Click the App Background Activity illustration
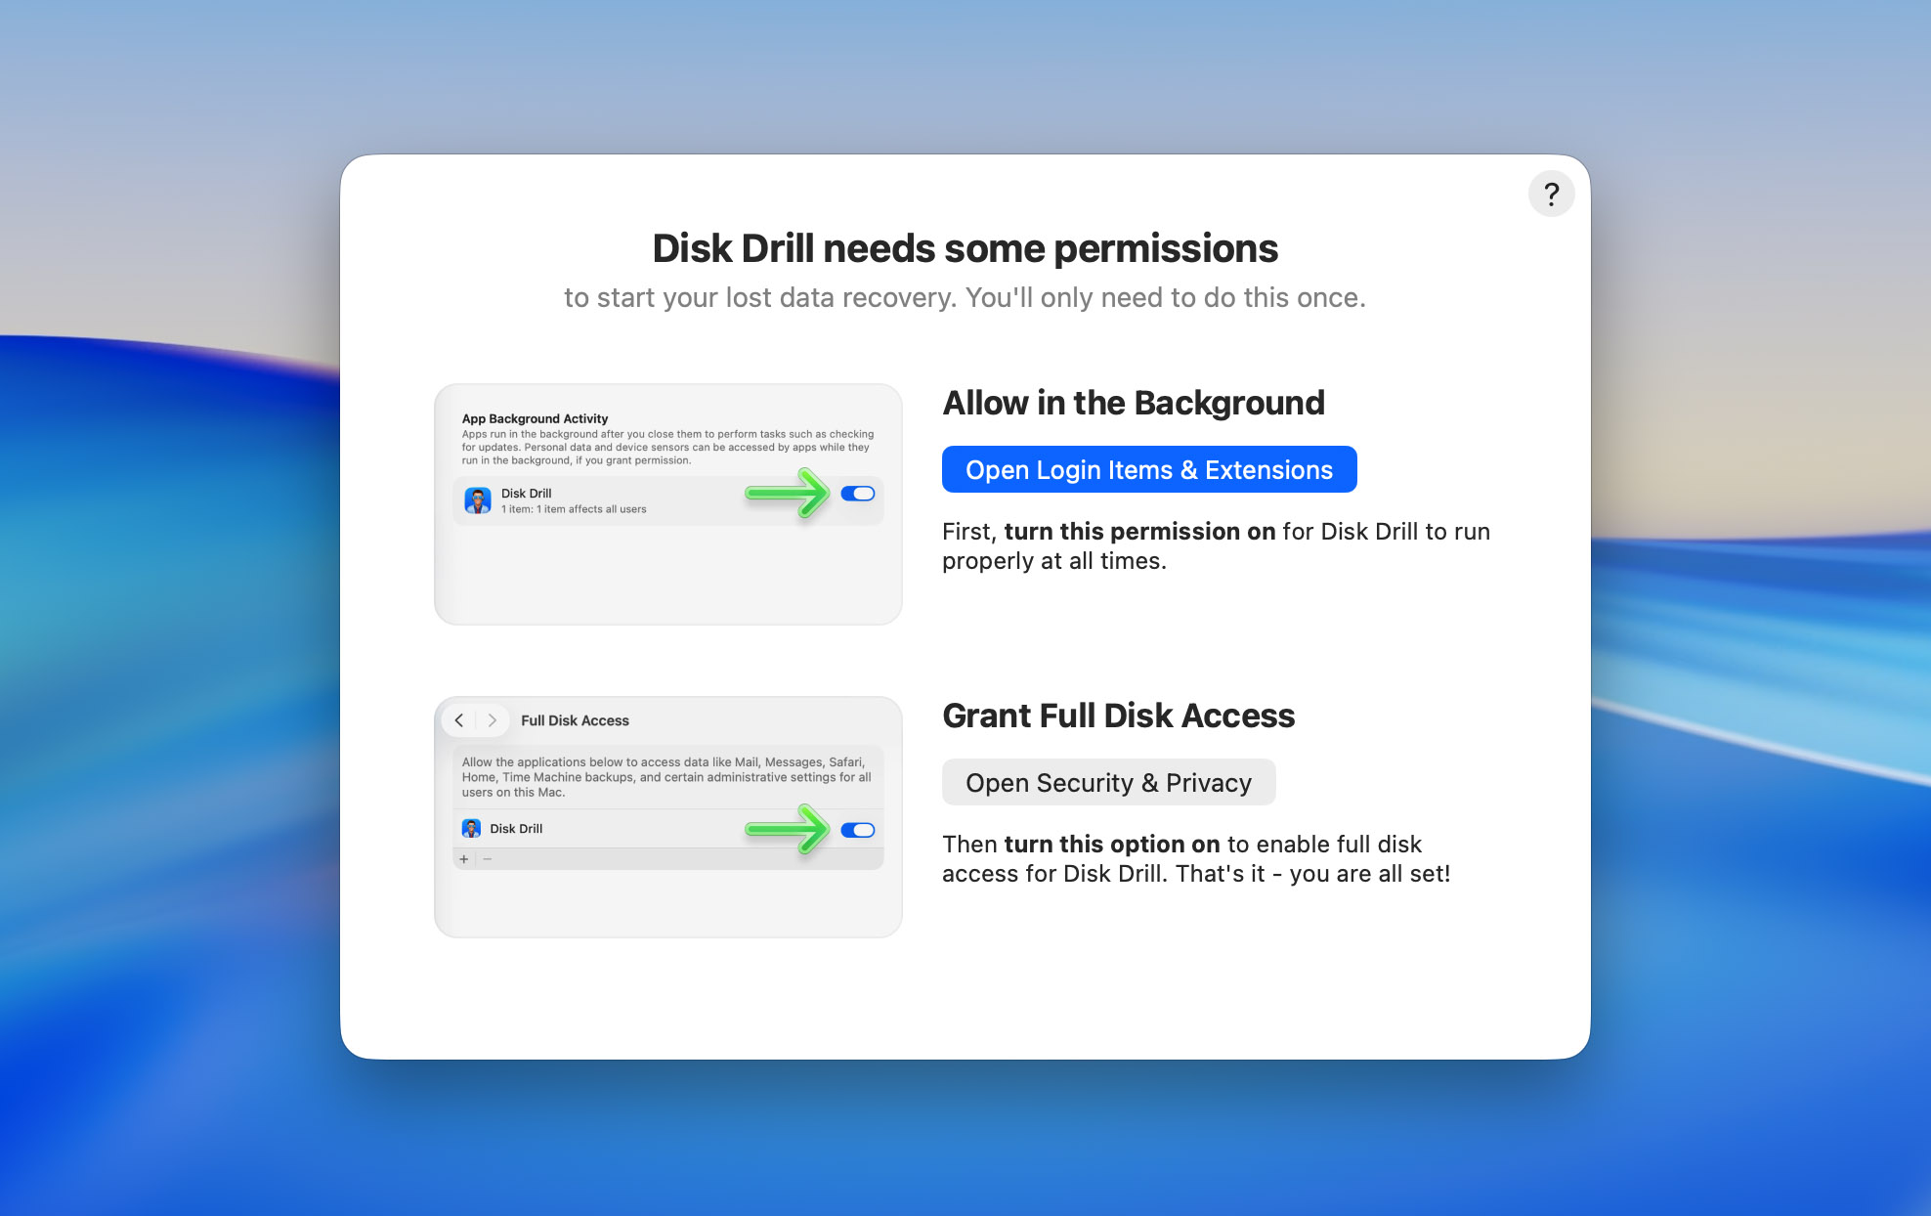 [667, 504]
